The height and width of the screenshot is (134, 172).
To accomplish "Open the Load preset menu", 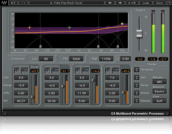I will pos(146,3).
